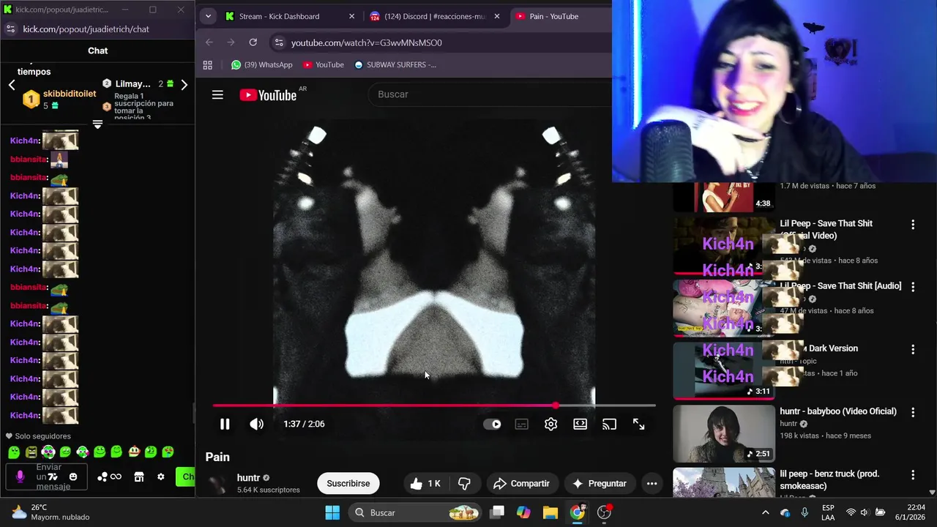Image resolution: width=937 pixels, height=527 pixels.
Task: Send message with green Chat button
Action: (x=186, y=476)
